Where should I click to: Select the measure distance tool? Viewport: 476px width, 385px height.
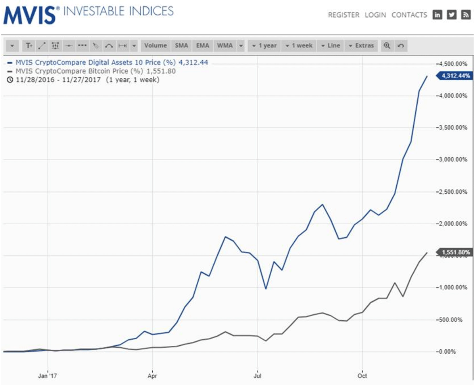[x=122, y=46]
